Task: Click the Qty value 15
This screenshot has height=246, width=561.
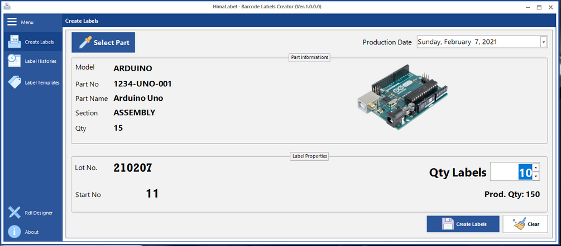Action: click(118, 127)
